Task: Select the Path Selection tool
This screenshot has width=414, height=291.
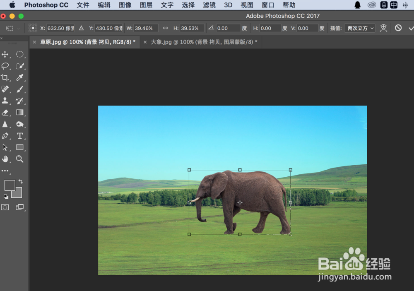Action: [5, 147]
